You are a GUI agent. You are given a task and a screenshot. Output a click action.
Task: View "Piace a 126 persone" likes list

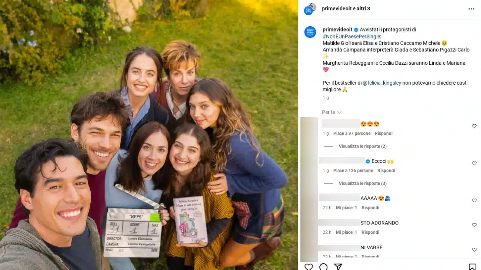click(x=353, y=171)
